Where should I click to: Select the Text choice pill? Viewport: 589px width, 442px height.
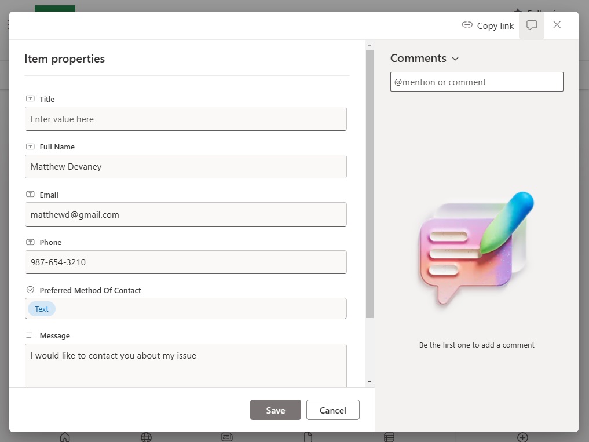pyautogui.click(x=42, y=309)
